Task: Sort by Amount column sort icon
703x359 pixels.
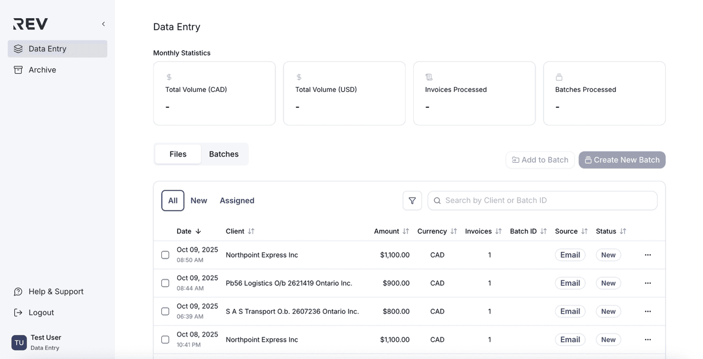Action: [406, 231]
